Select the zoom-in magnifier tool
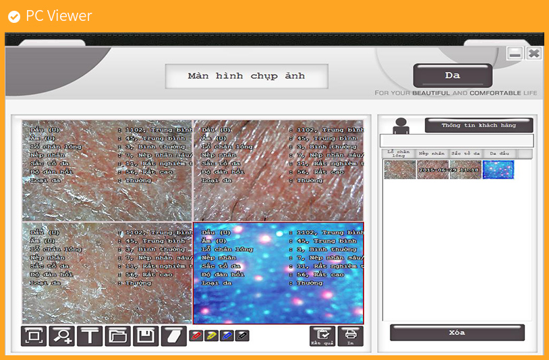Screen dimensions: 549x360 coord(62,336)
